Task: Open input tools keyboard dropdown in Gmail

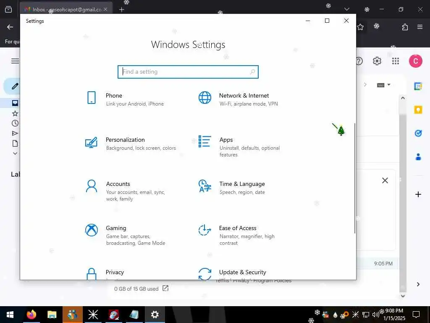Action: [384, 85]
